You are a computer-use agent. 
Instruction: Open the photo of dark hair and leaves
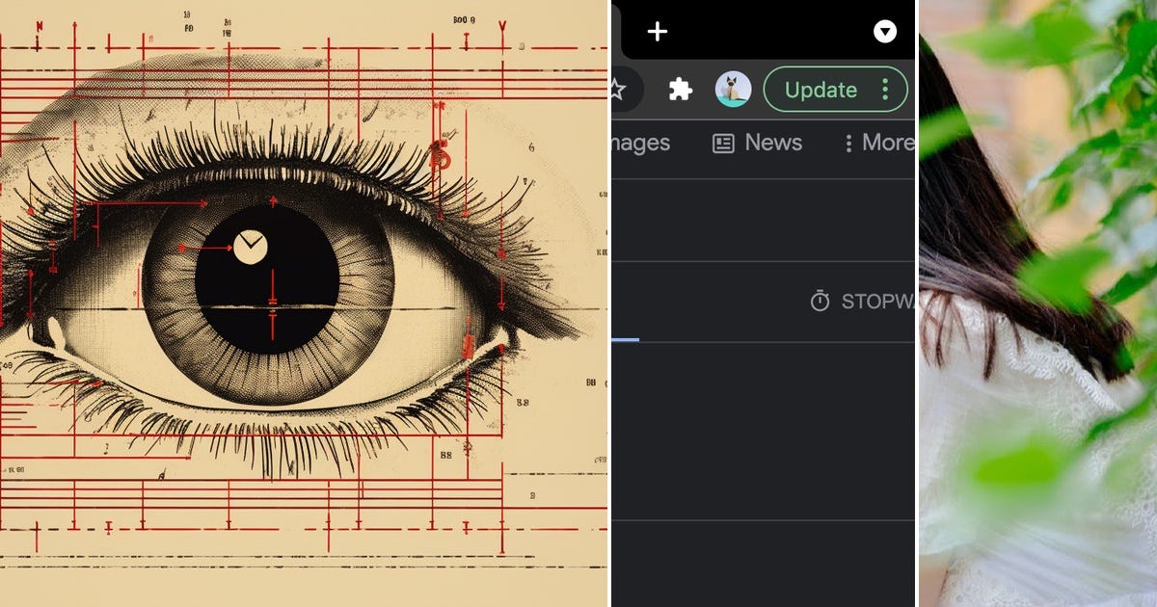(1037, 303)
